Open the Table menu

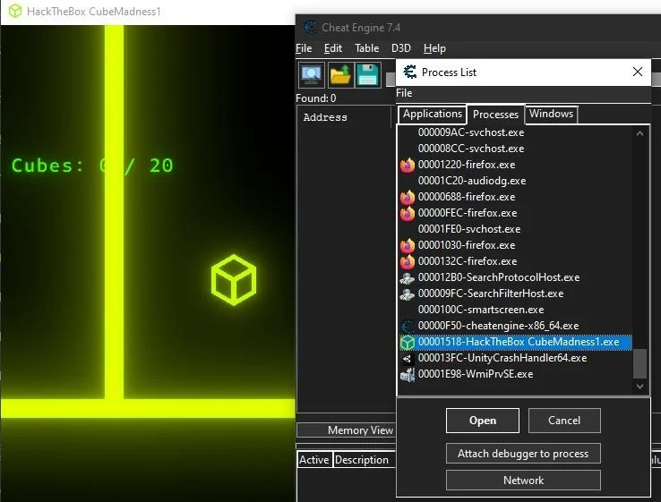(366, 48)
